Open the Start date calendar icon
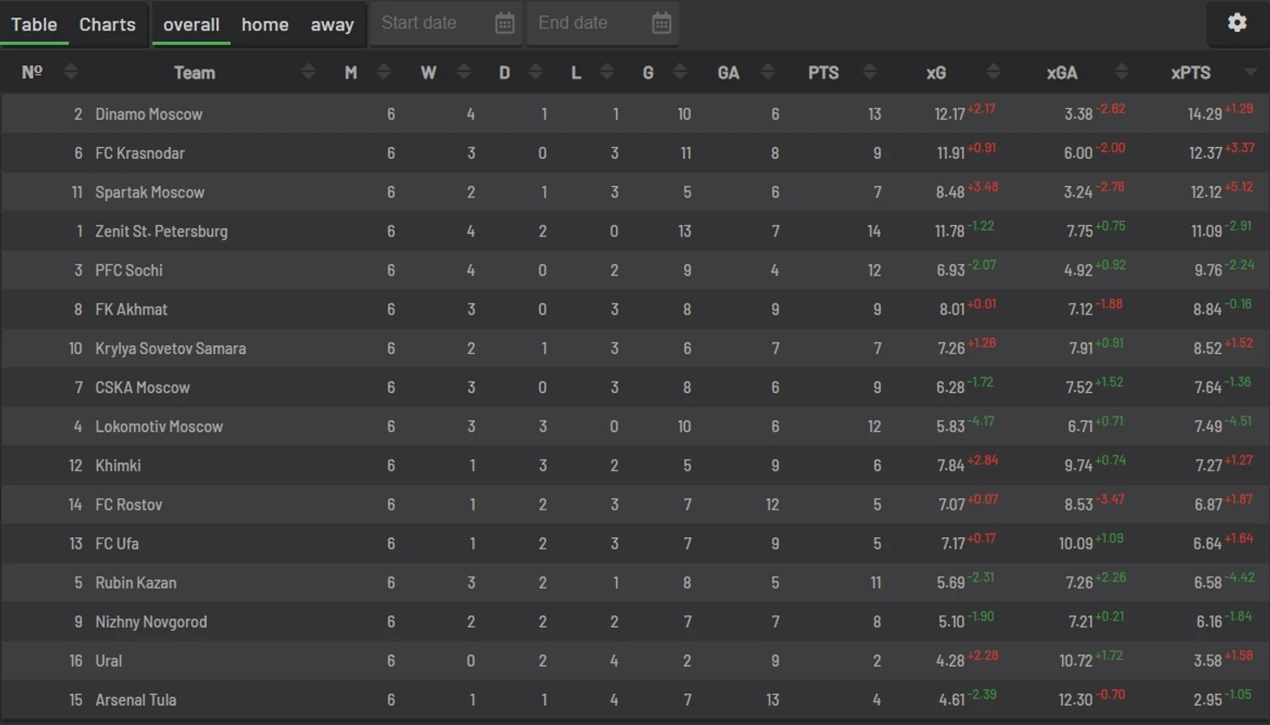This screenshot has width=1270, height=725. tap(505, 23)
